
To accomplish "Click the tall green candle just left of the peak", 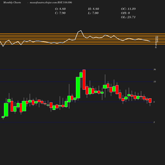I will click(78, 87).
